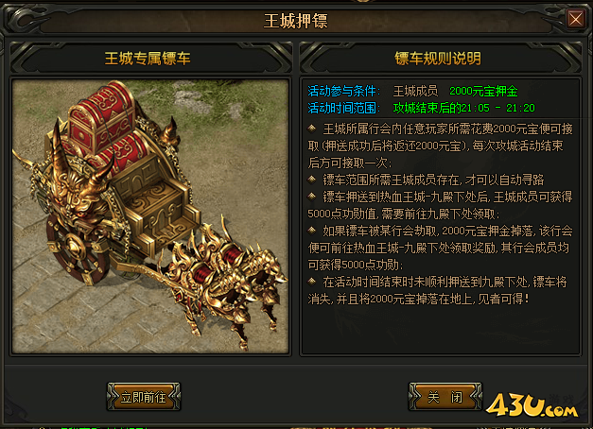
Task: Click the 关闭 button
Action: 445,397
